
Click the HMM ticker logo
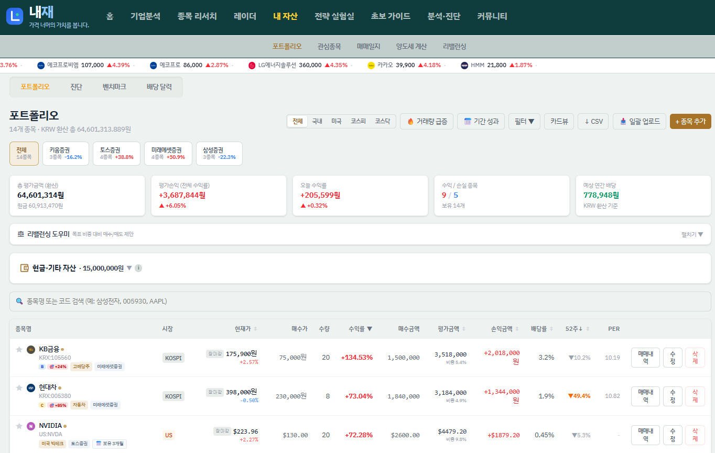pos(464,66)
